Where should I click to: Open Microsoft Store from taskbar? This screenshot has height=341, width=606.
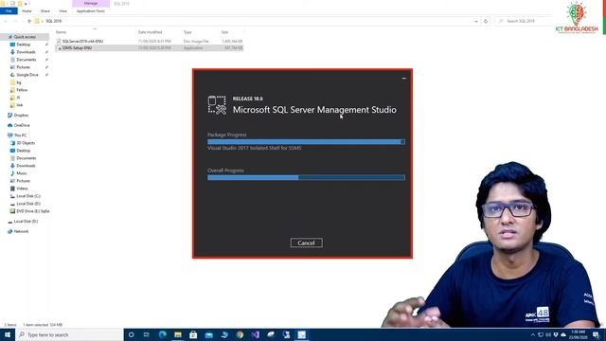tap(193, 334)
